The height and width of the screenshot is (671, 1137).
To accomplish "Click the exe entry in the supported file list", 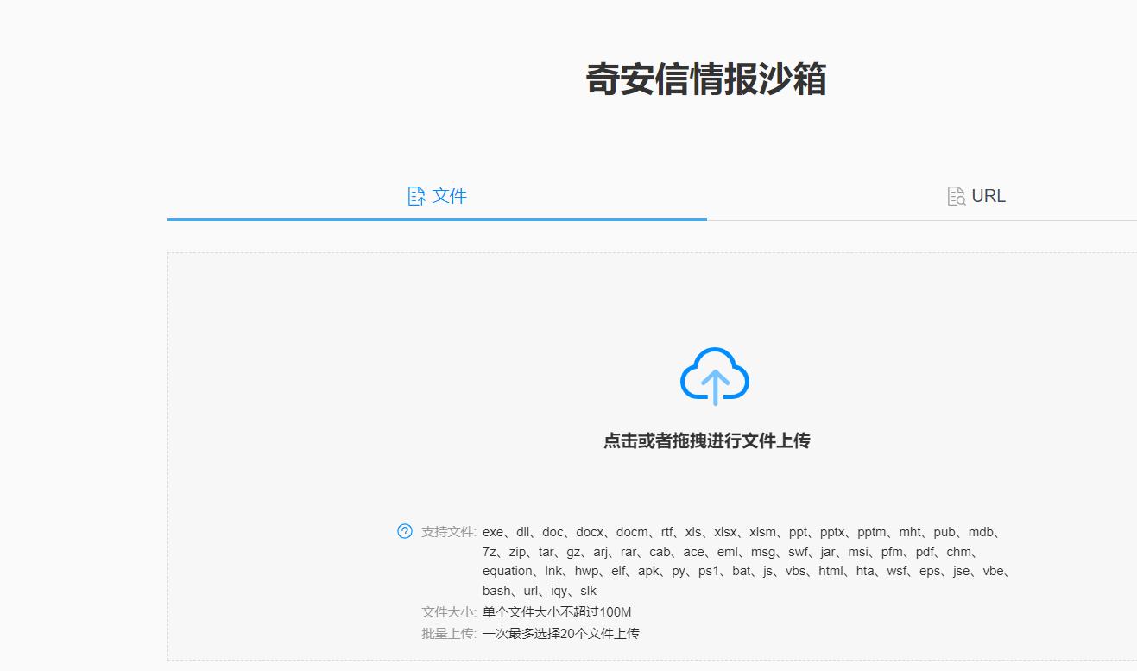I will (x=493, y=532).
